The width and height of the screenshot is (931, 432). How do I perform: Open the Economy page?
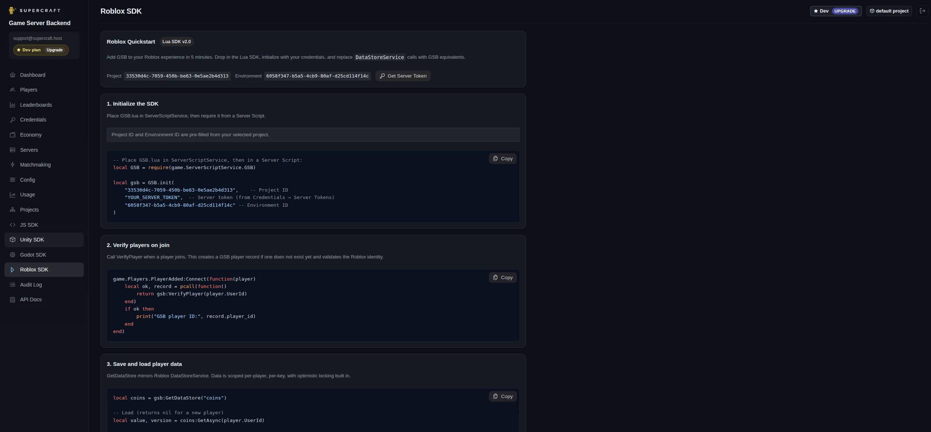tap(44, 135)
